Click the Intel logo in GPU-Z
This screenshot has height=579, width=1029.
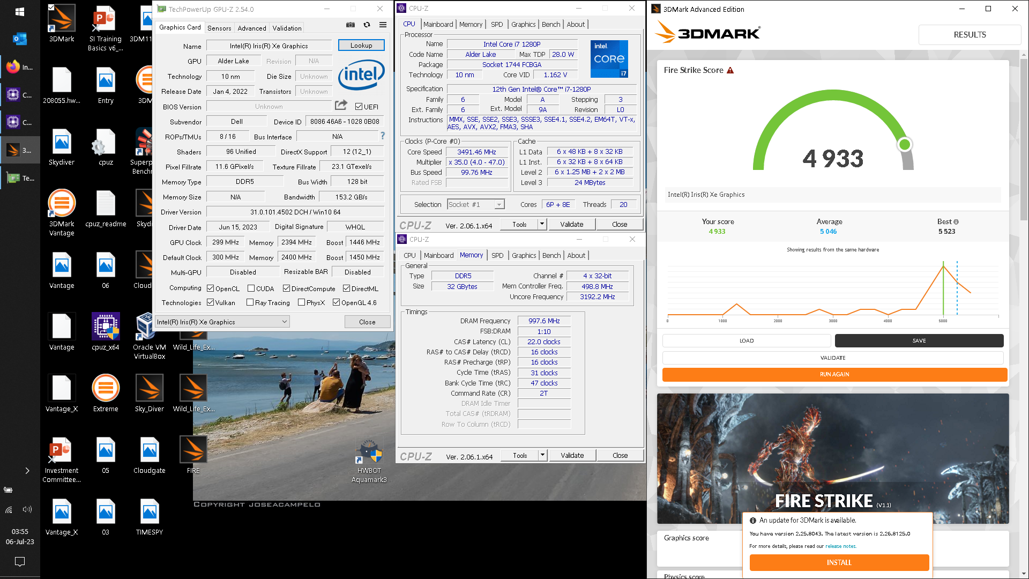tap(361, 74)
